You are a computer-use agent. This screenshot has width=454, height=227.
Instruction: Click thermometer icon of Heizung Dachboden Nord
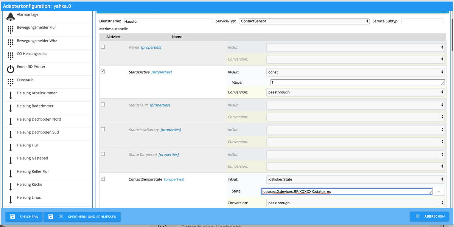point(11,121)
